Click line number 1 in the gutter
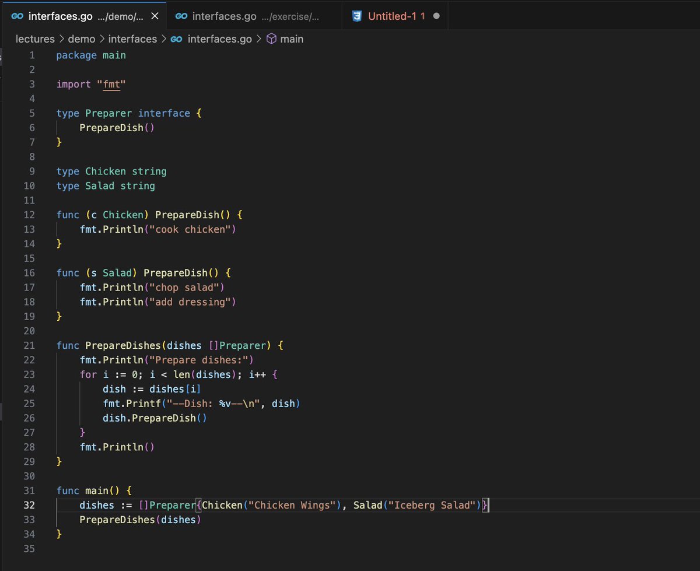Image resolution: width=700 pixels, height=571 pixels. coord(32,55)
